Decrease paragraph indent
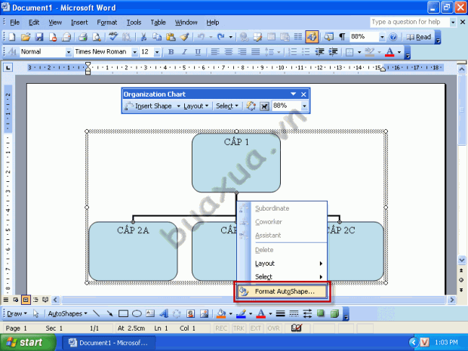 coord(319,52)
